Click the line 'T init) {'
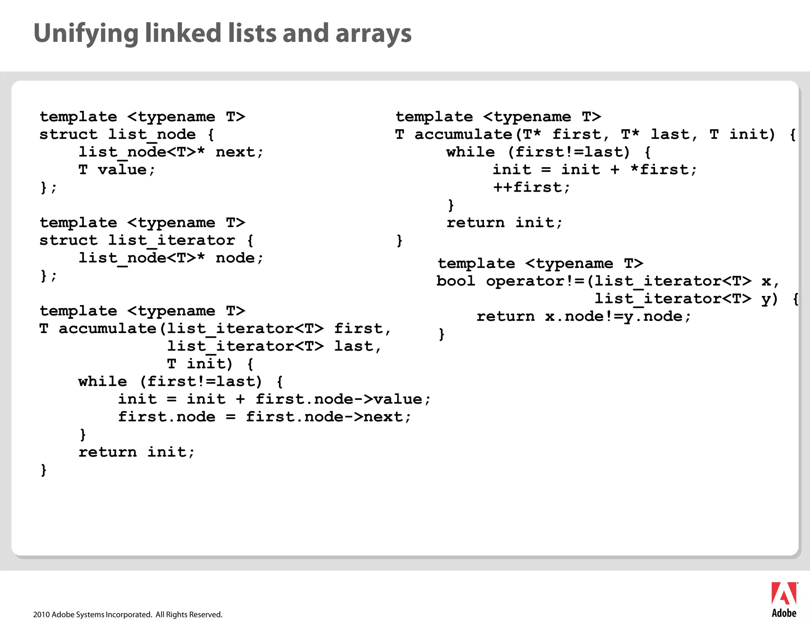The image size is (810, 625). pos(210,364)
